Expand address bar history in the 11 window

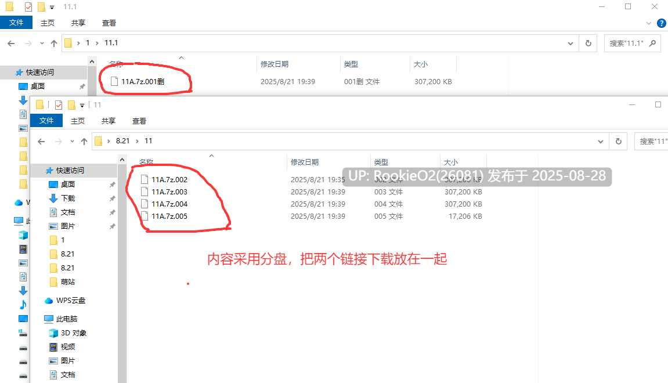601,142
